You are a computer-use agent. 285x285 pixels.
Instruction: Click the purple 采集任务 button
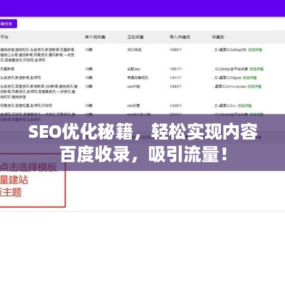click(8, 24)
